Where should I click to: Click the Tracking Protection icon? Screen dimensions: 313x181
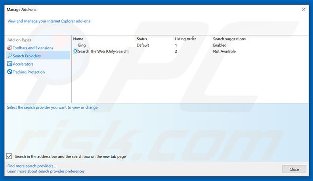pyautogui.click(x=10, y=72)
